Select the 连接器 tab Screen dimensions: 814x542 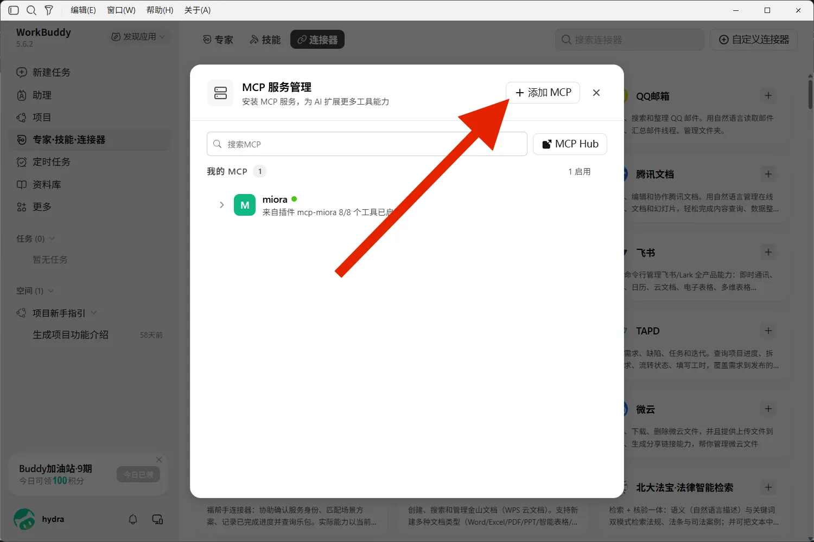click(317, 40)
